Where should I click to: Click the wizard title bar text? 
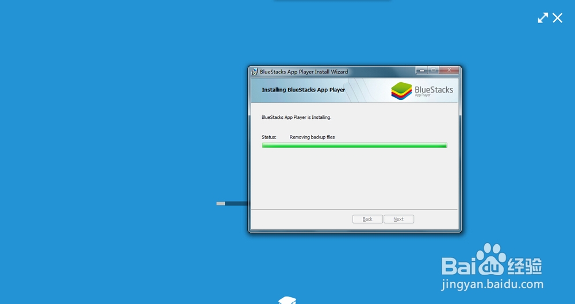coord(304,71)
